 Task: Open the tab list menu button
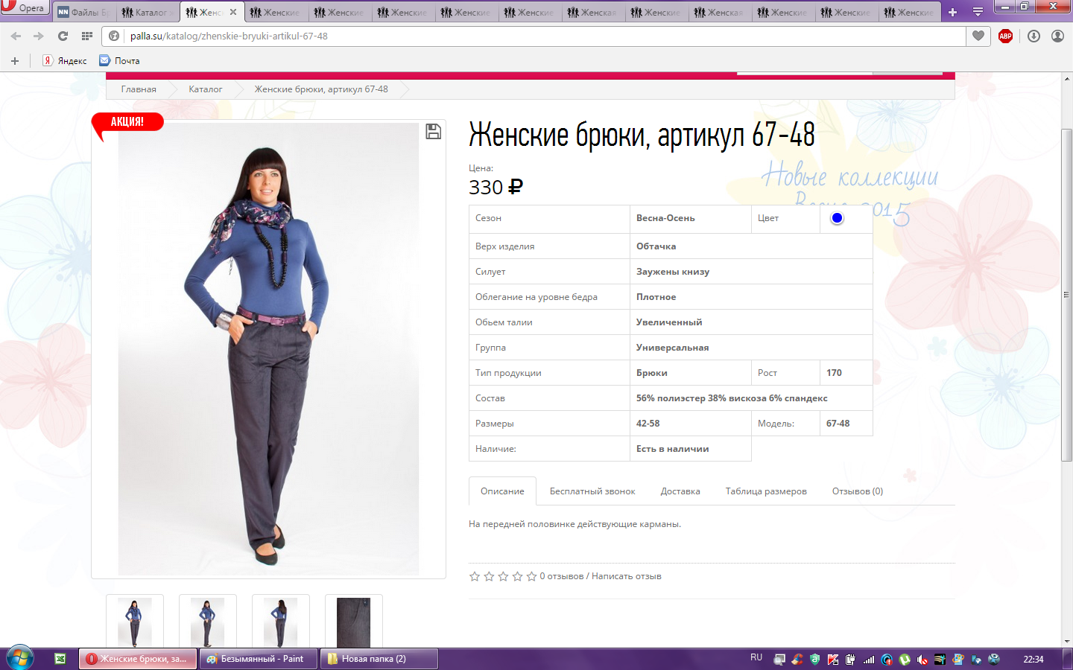pos(978,12)
